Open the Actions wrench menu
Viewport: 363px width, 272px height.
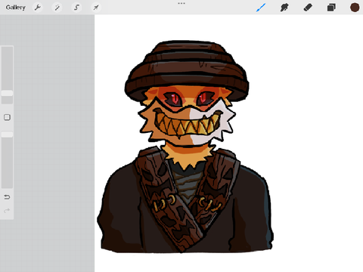coord(38,8)
